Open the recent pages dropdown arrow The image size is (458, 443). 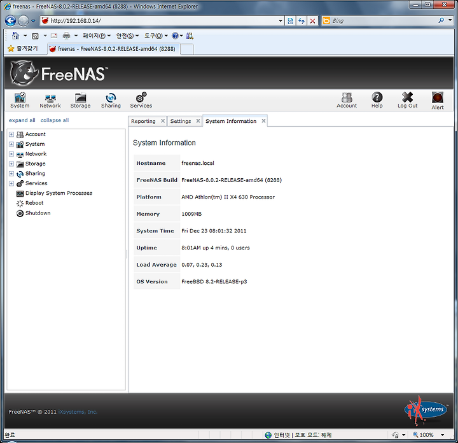(x=33, y=21)
